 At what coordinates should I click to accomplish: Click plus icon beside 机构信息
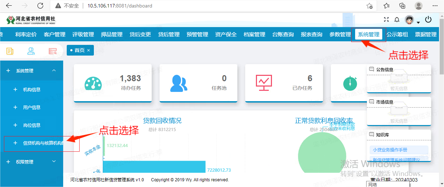coord(15,90)
